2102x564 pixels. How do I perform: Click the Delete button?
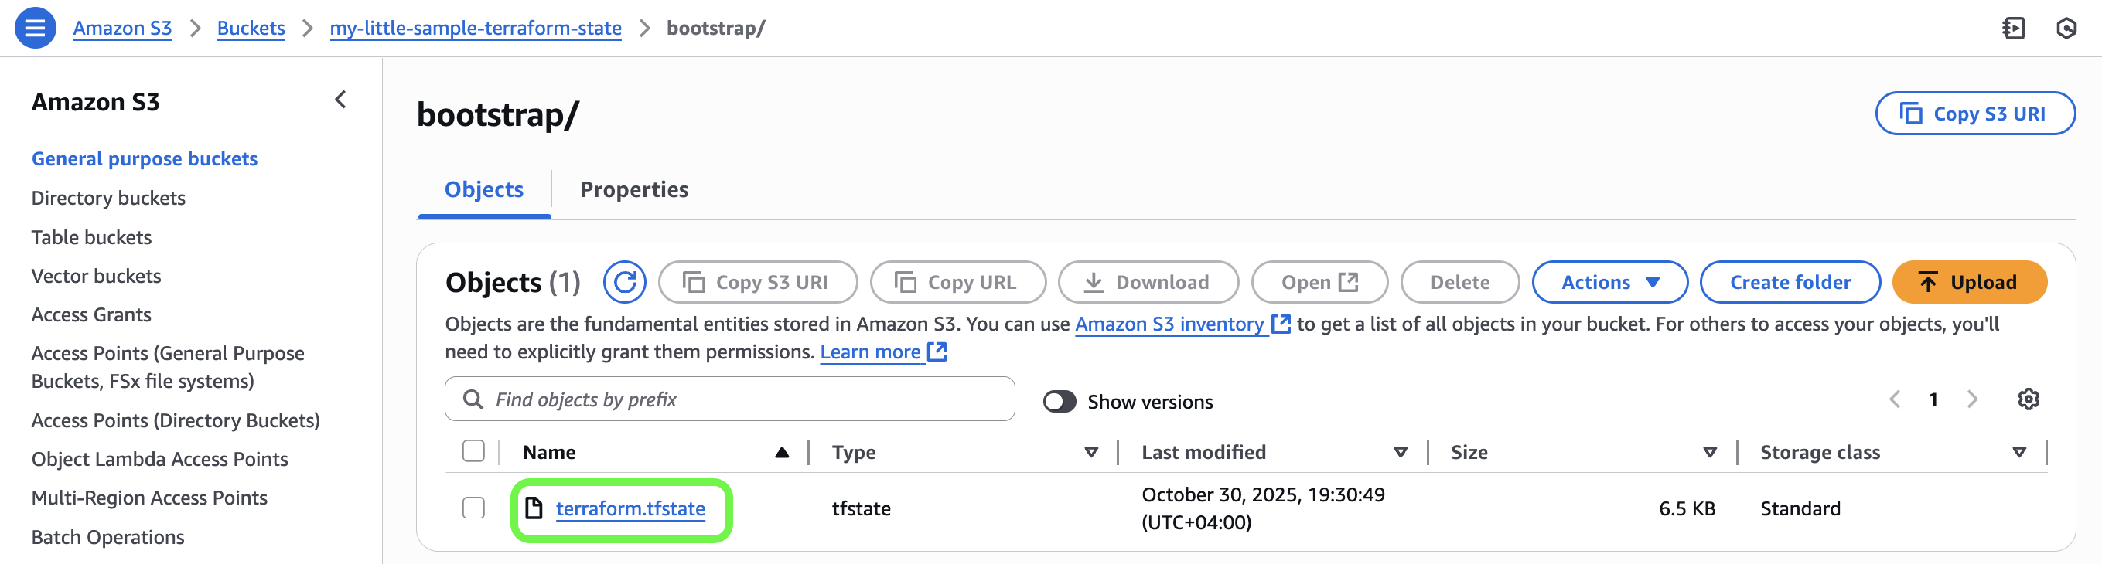pyautogui.click(x=1460, y=282)
